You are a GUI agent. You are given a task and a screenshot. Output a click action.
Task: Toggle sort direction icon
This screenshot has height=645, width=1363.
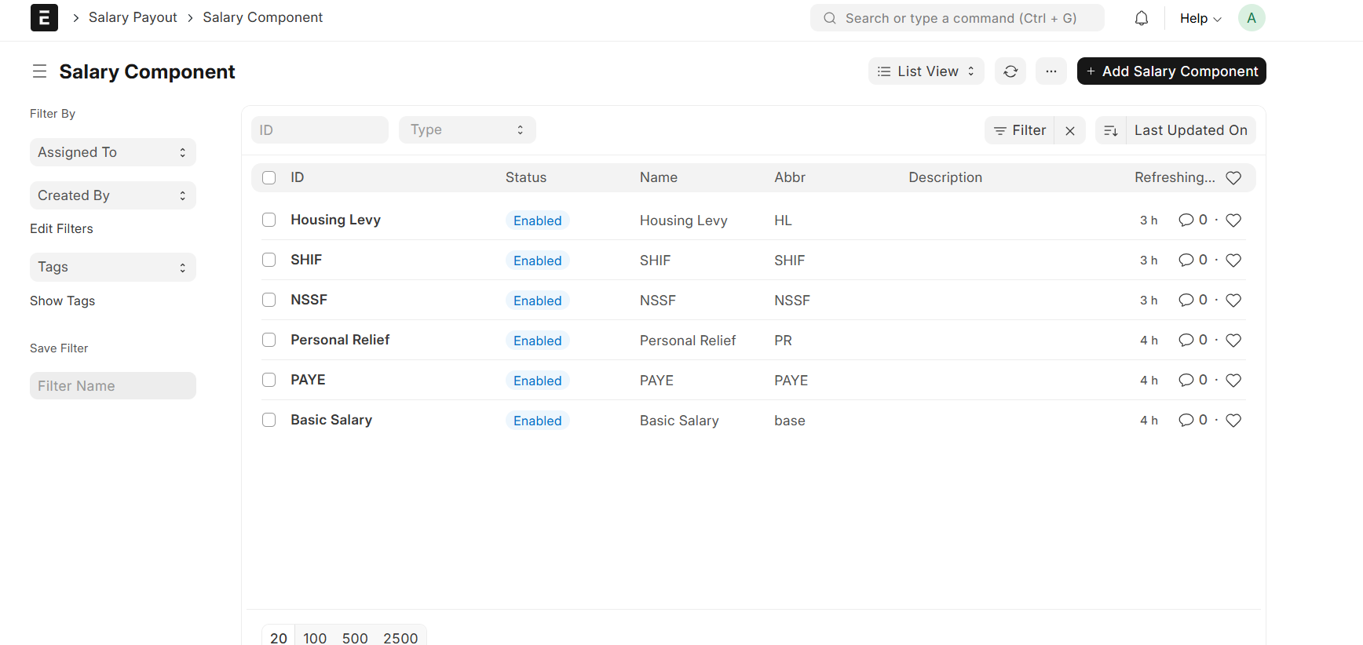click(1111, 130)
